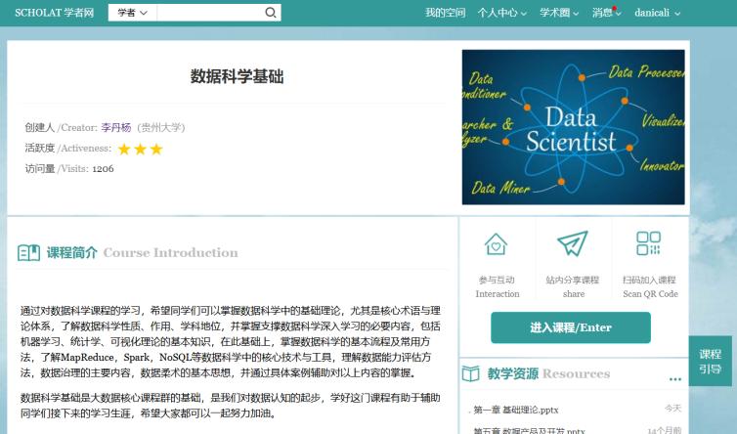This screenshot has height=434, width=737.
Task: Click the search magnifier icon
Action: click(271, 13)
